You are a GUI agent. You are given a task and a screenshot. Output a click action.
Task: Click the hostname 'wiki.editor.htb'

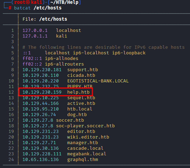click(88, 137)
